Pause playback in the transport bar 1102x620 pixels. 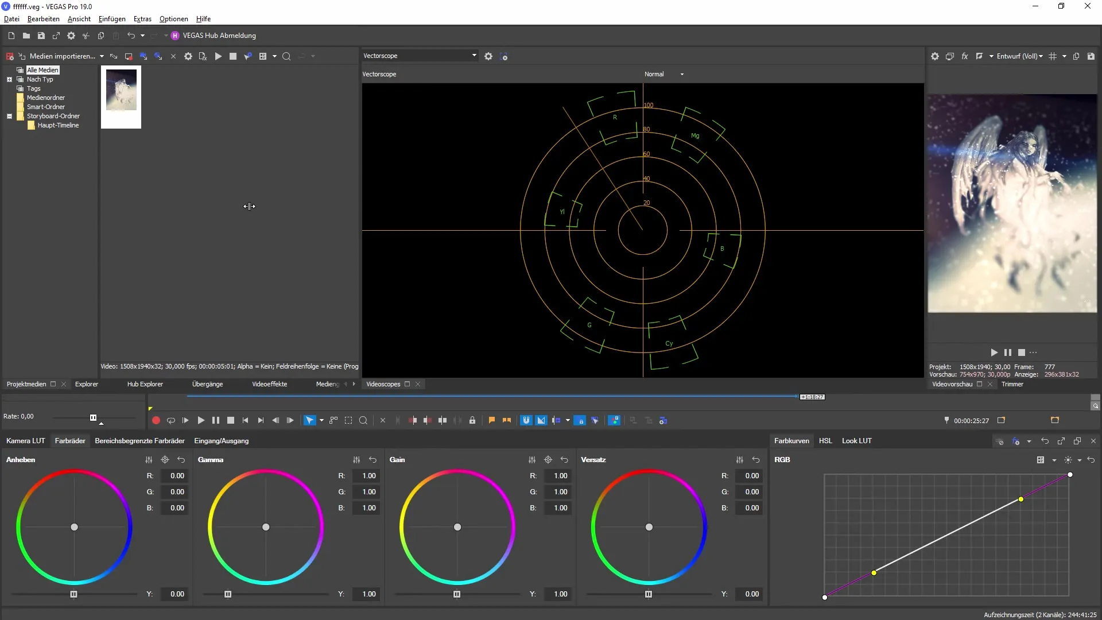216,420
